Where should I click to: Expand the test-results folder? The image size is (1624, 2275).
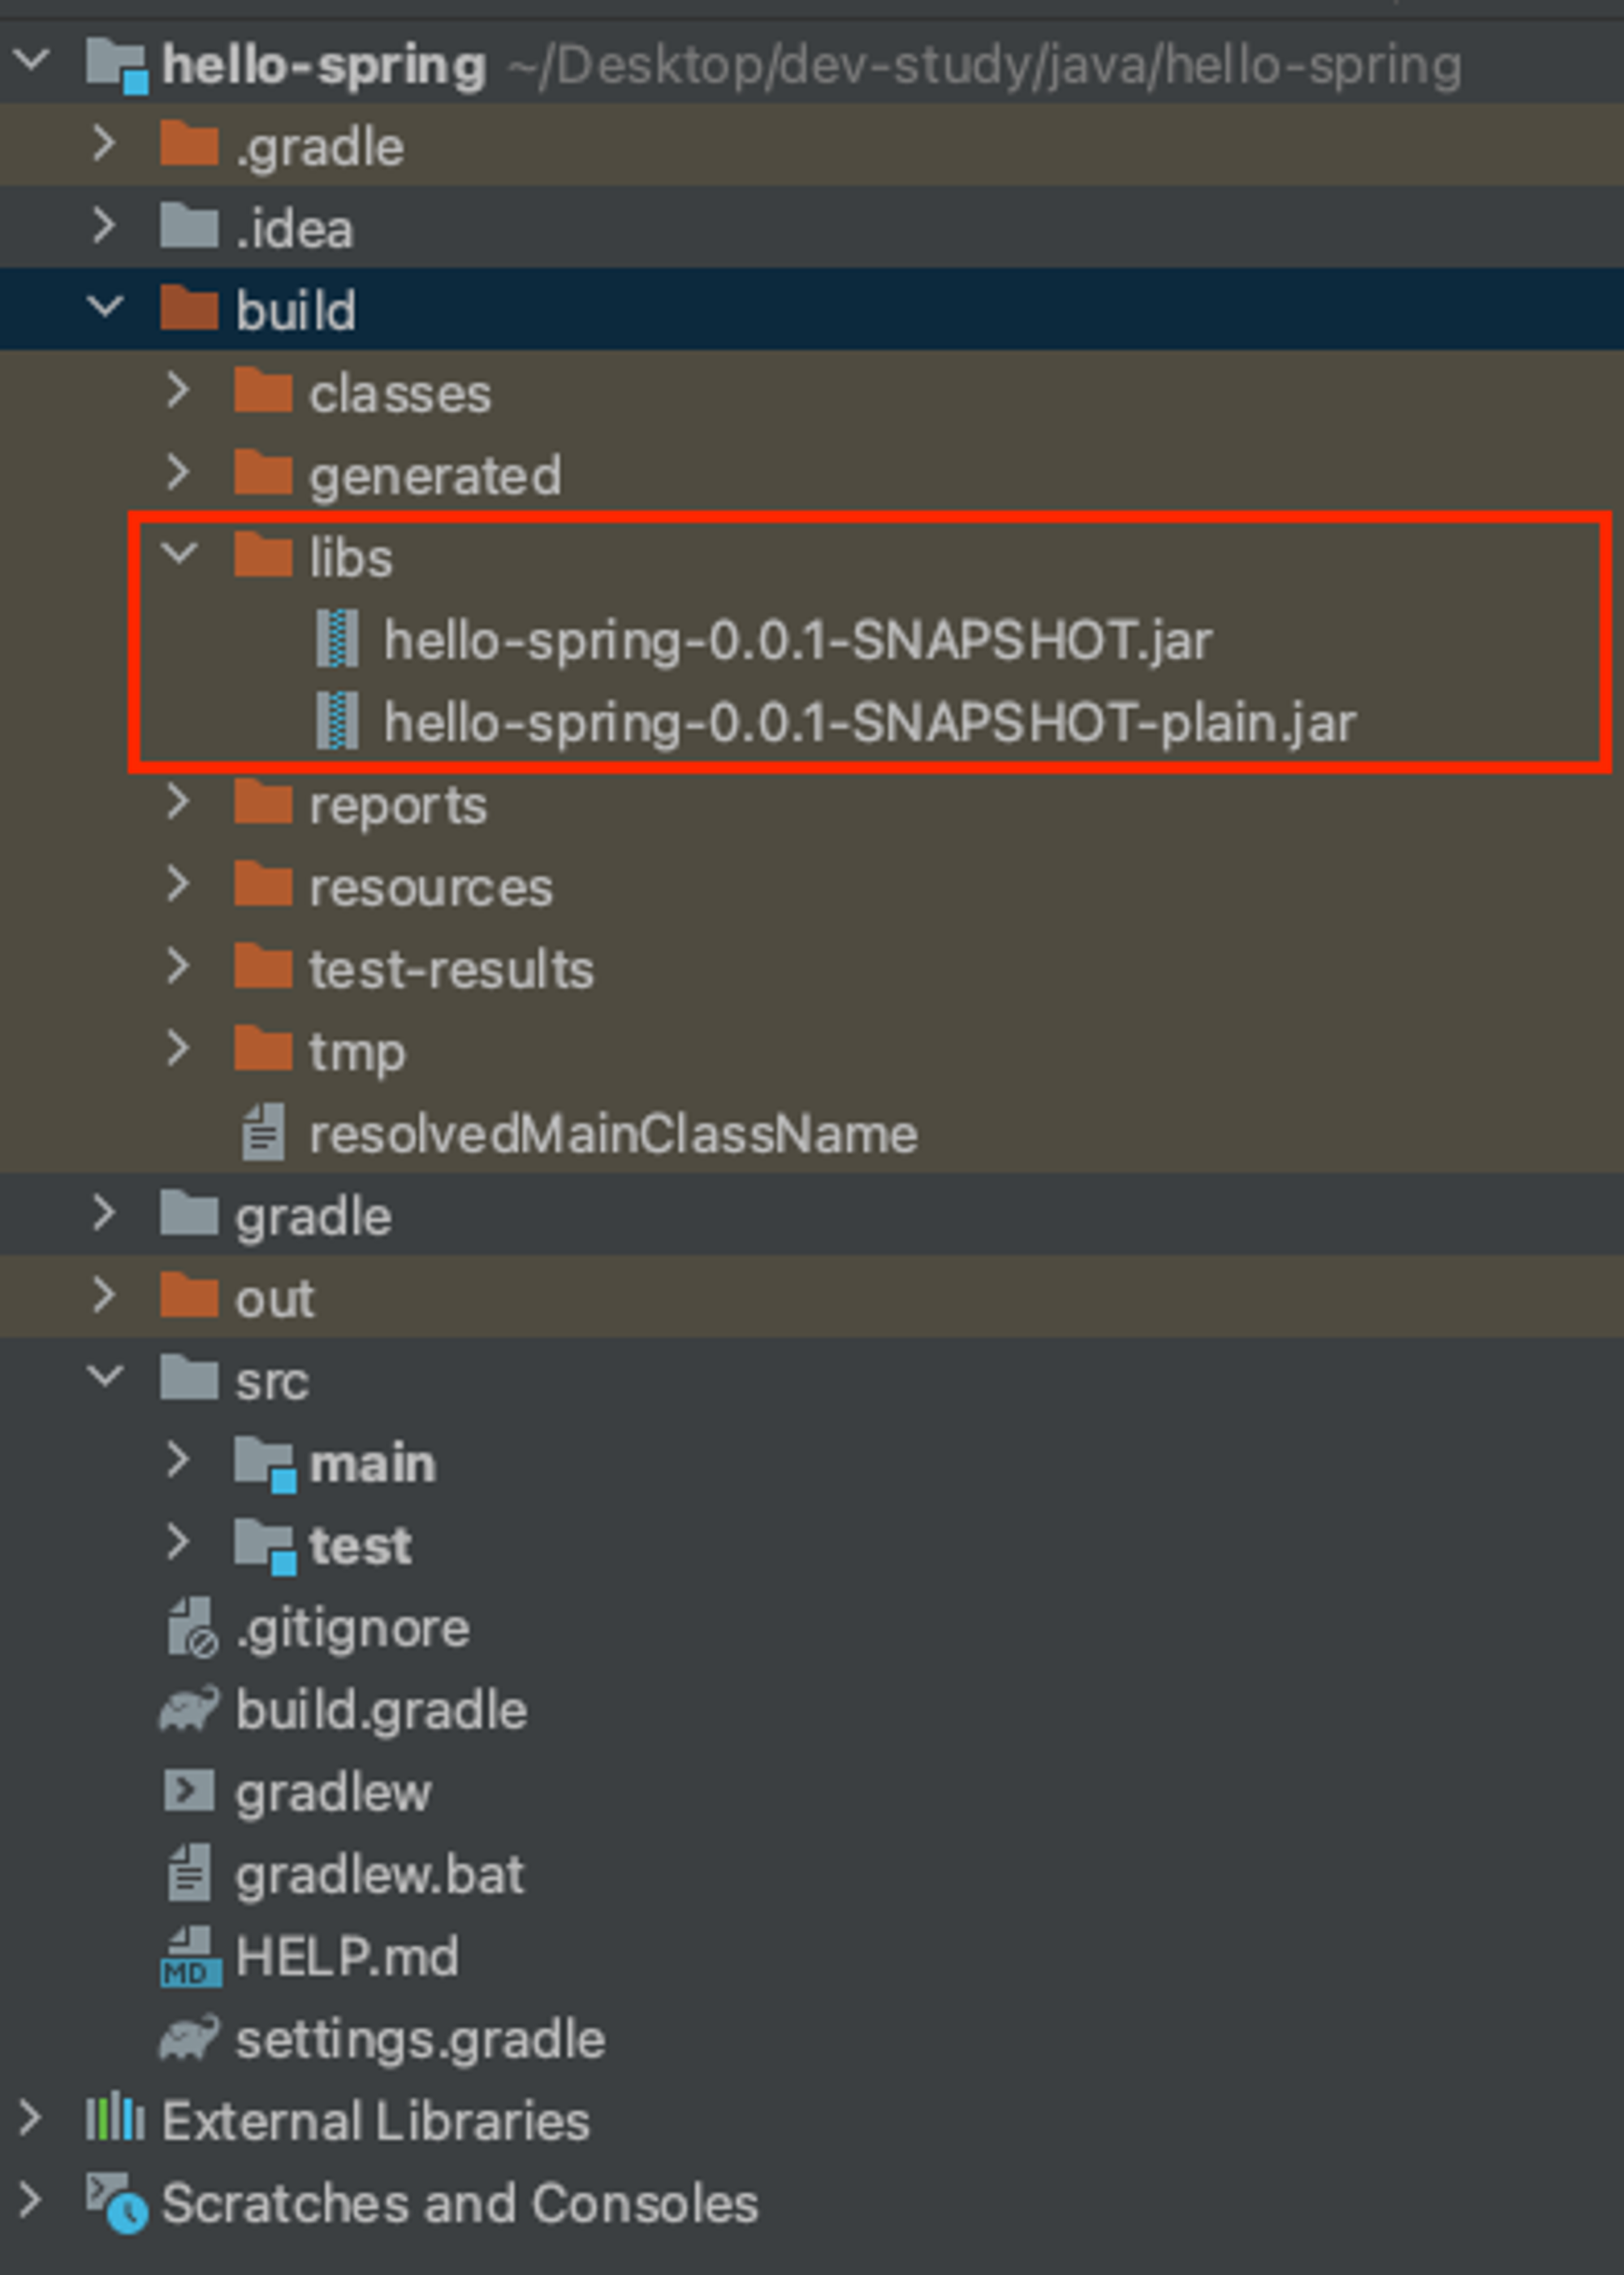coord(178,966)
